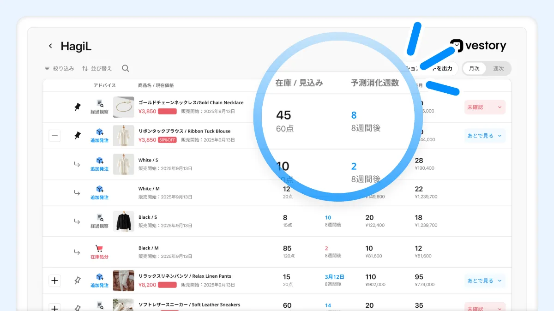Open 未確認 status dropdown for Gold Chain Necklace
554x311 pixels.
click(485, 107)
